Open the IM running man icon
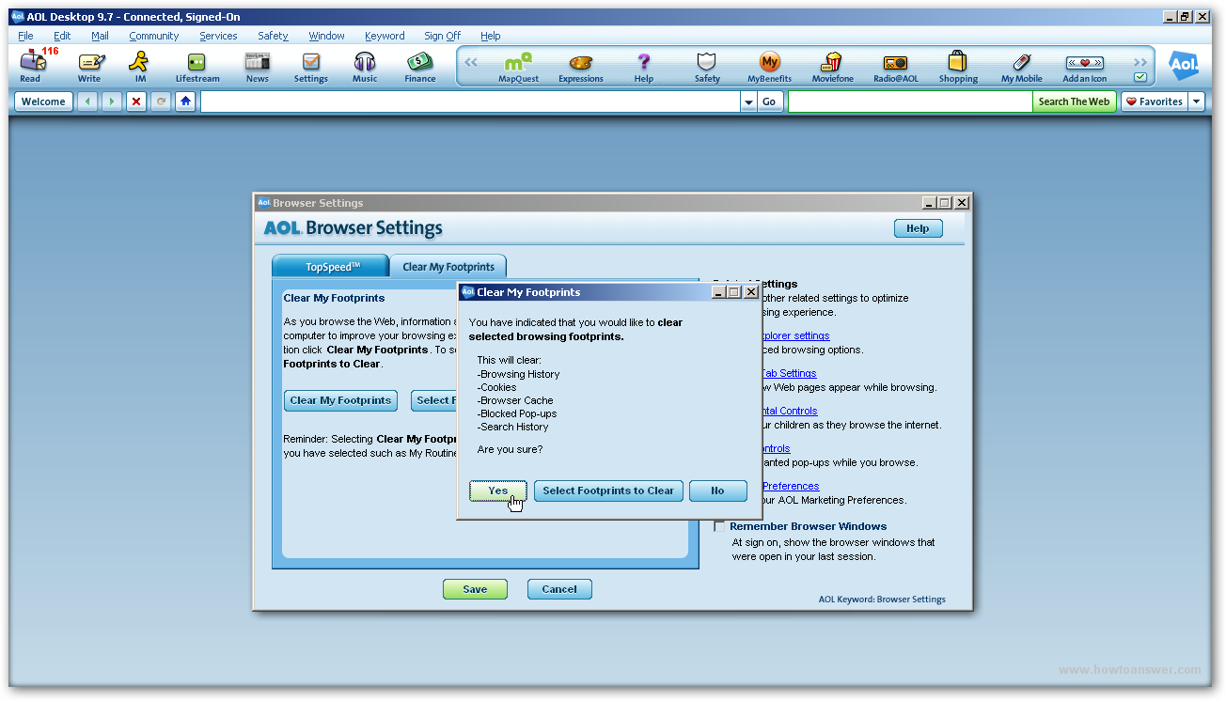Image resolution: width=1226 pixels, height=701 pixels. [x=140, y=66]
